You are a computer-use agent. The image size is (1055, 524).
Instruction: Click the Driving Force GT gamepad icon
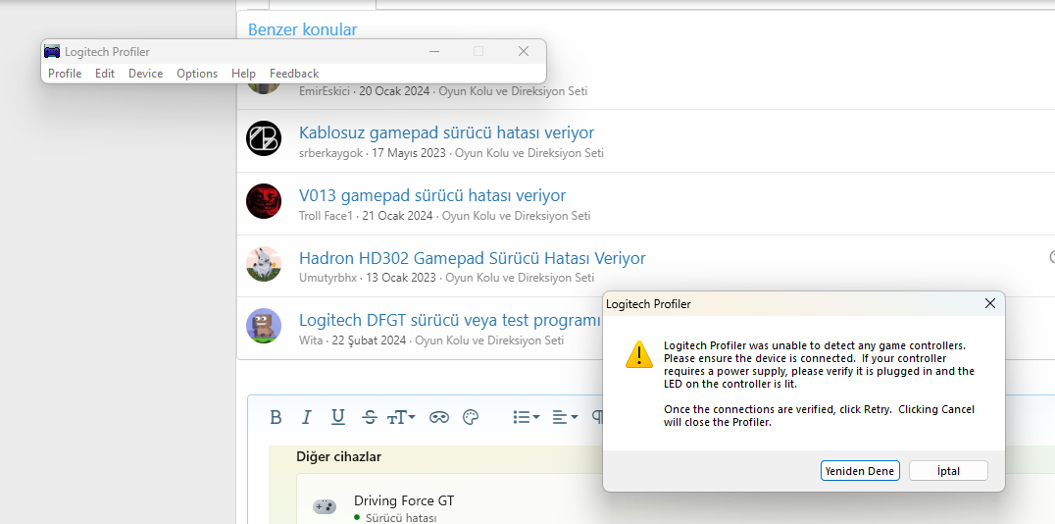point(325,506)
